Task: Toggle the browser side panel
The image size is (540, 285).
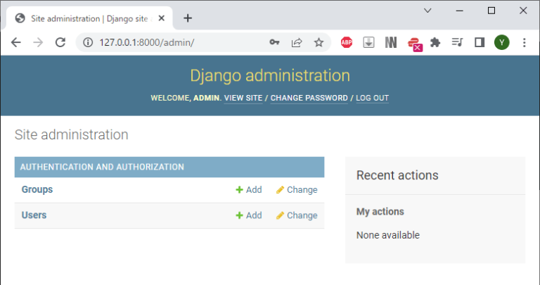Action: pyautogui.click(x=480, y=42)
